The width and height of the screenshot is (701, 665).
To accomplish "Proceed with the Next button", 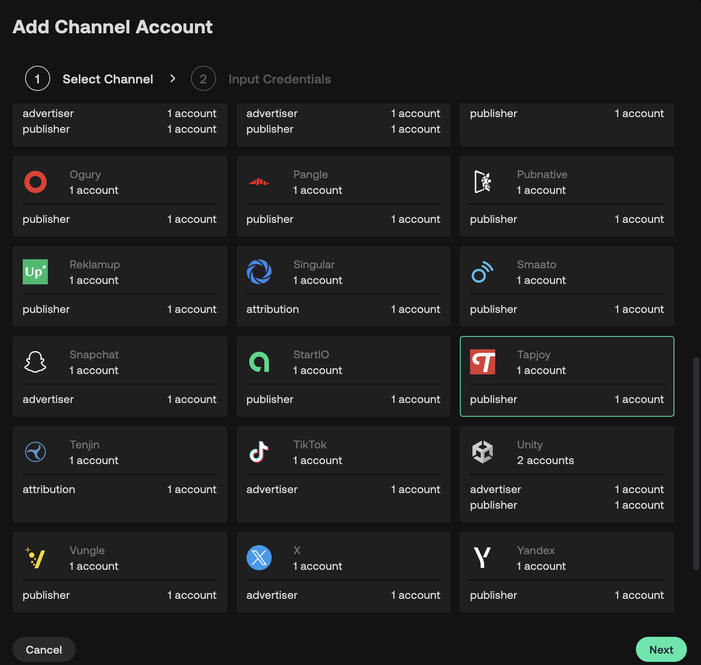I will [661, 650].
